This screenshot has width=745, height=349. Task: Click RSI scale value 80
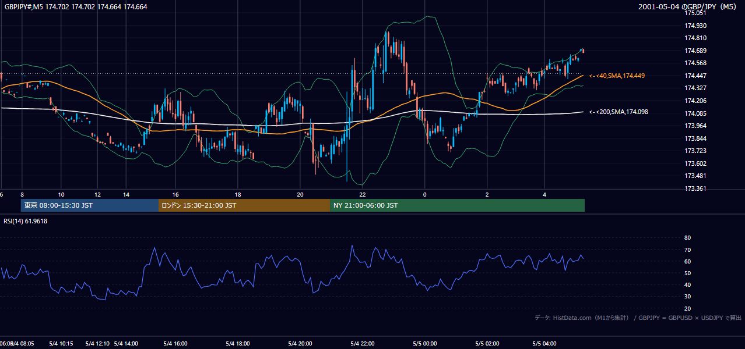pos(687,238)
